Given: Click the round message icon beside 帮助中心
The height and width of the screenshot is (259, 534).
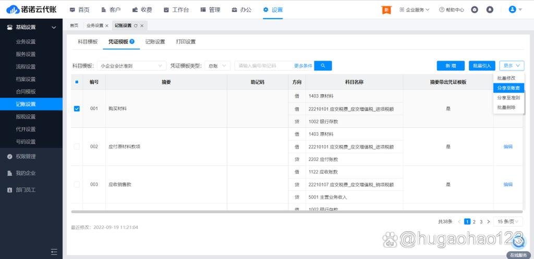Looking at the screenshot, I should click(475, 10).
